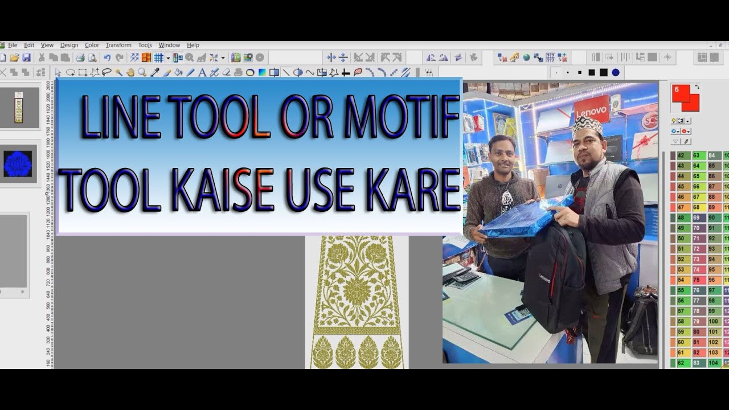This screenshot has width=729, height=410.
Task: Toggle the grid display icon
Action: click(158, 58)
